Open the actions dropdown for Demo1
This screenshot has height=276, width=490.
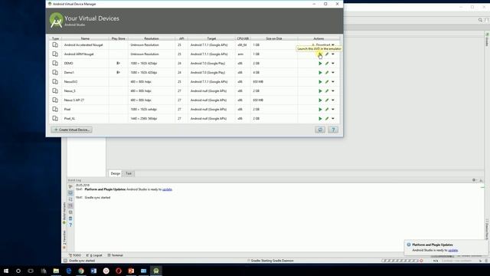coord(333,73)
